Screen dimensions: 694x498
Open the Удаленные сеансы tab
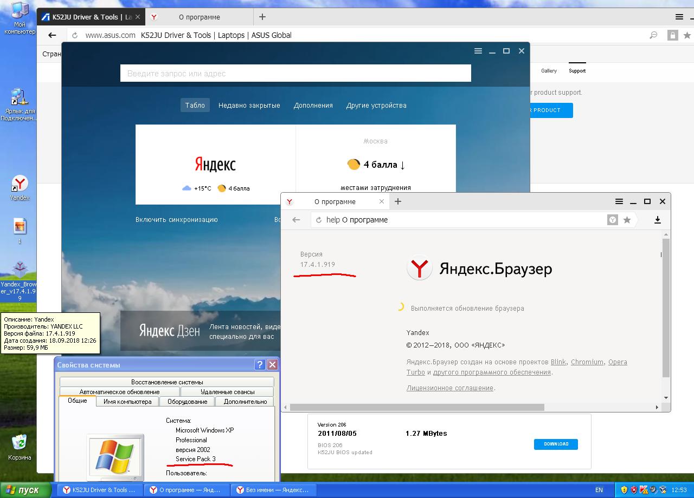pyautogui.click(x=227, y=392)
